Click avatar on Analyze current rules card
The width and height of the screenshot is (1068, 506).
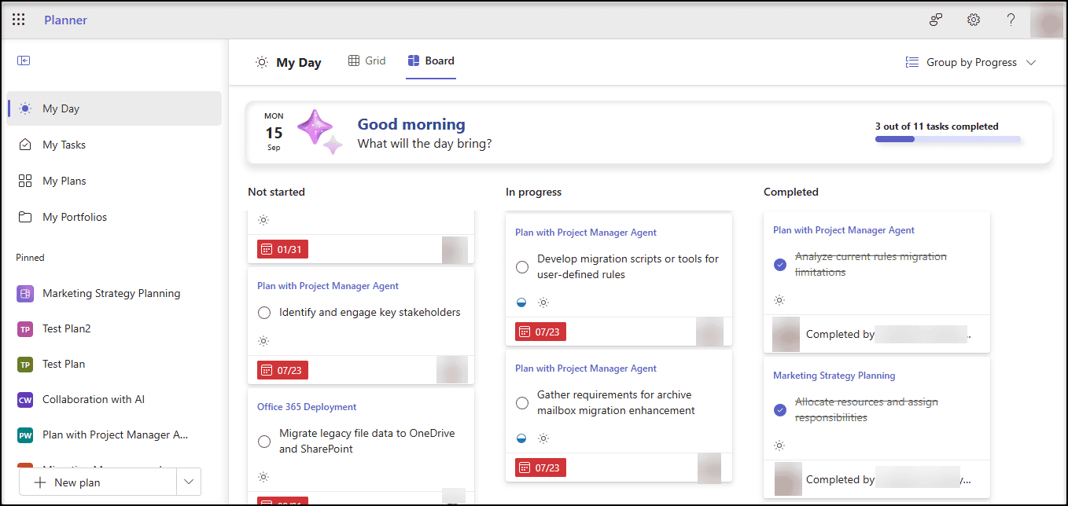point(786,334)
